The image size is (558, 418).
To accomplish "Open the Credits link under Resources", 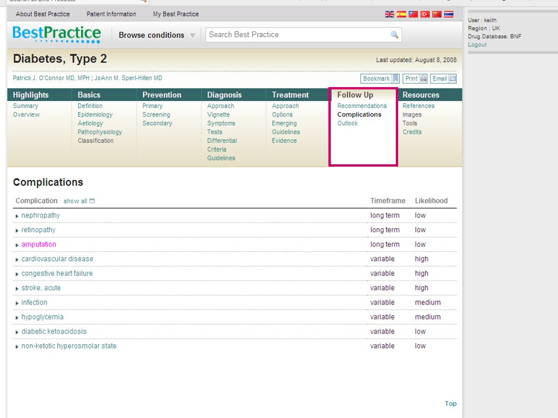I will point(412,132).
